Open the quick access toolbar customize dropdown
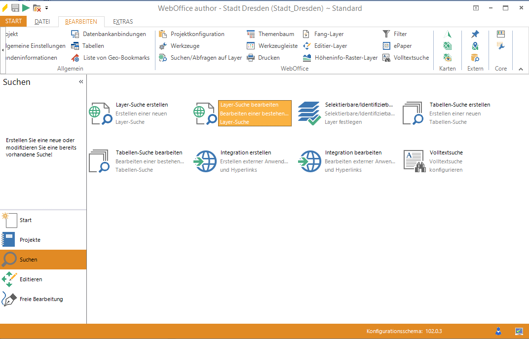This screenshot has width=529, height=339. click(x=46, y=8)
